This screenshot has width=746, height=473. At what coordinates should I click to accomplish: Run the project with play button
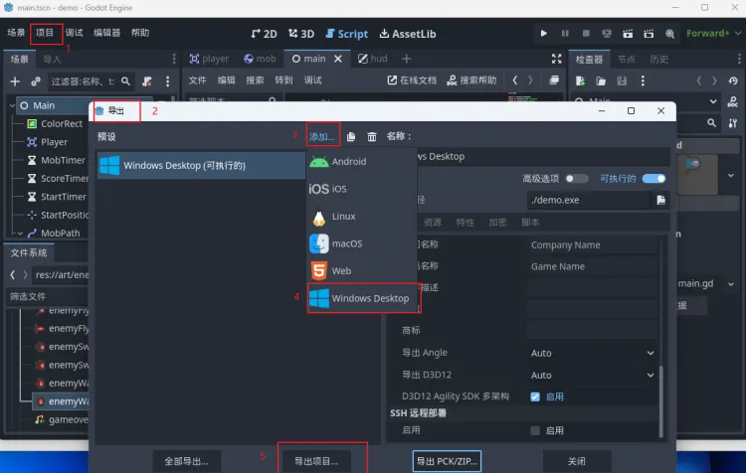543,33
